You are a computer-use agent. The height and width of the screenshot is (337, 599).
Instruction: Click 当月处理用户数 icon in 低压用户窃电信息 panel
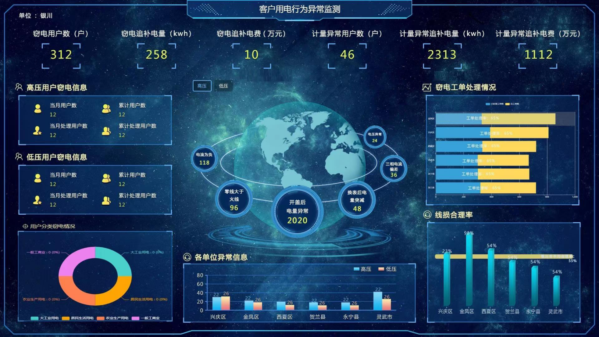(x=37, y=200)
